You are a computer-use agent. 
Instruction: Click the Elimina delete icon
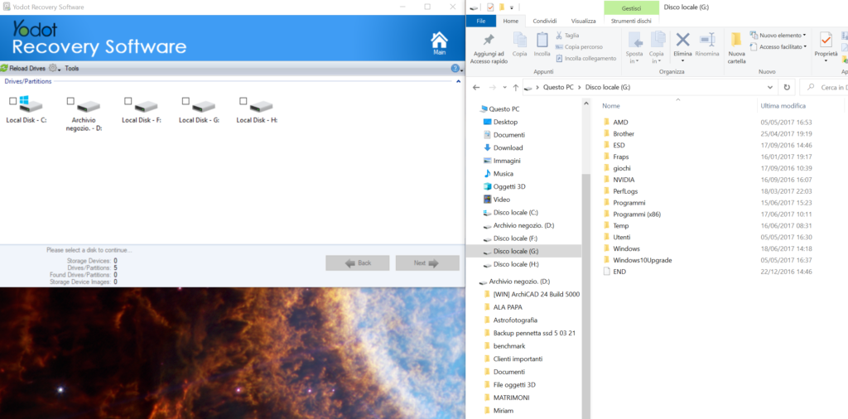(x=682, y=41)
